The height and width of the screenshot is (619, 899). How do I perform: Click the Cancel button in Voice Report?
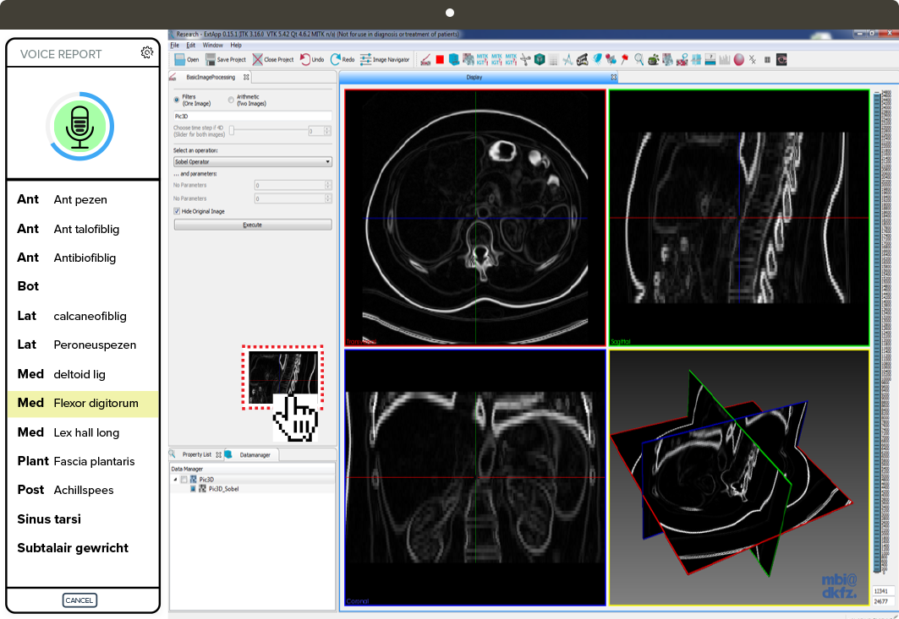[x=79, y=600]
